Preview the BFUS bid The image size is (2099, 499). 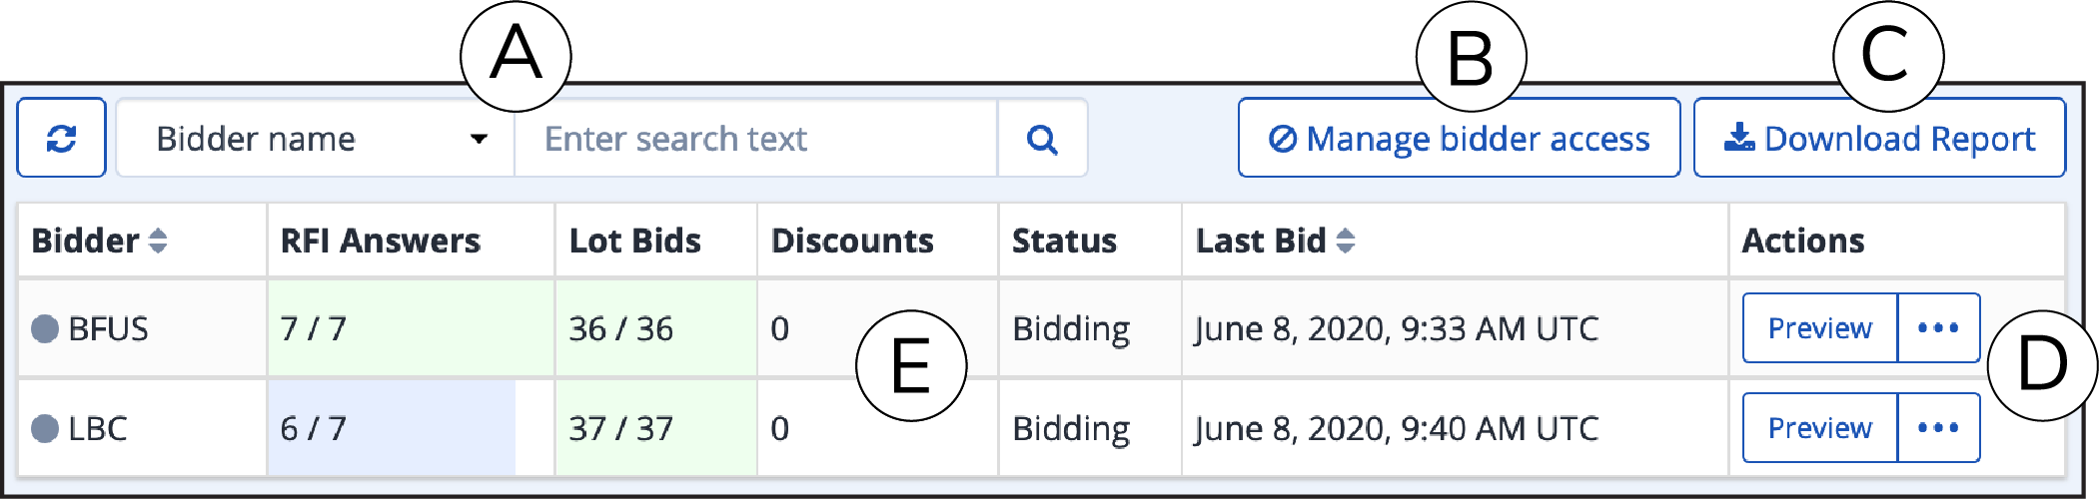pos(1819,327)
